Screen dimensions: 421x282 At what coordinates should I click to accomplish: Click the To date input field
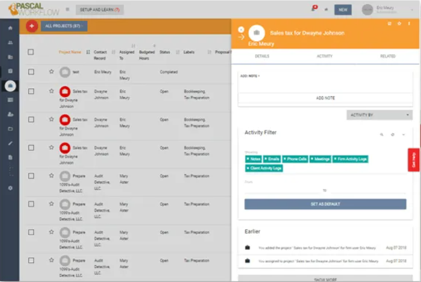click(368, 189)
